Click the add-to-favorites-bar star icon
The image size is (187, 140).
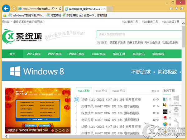pyautogui.click(x=5, y=15)
